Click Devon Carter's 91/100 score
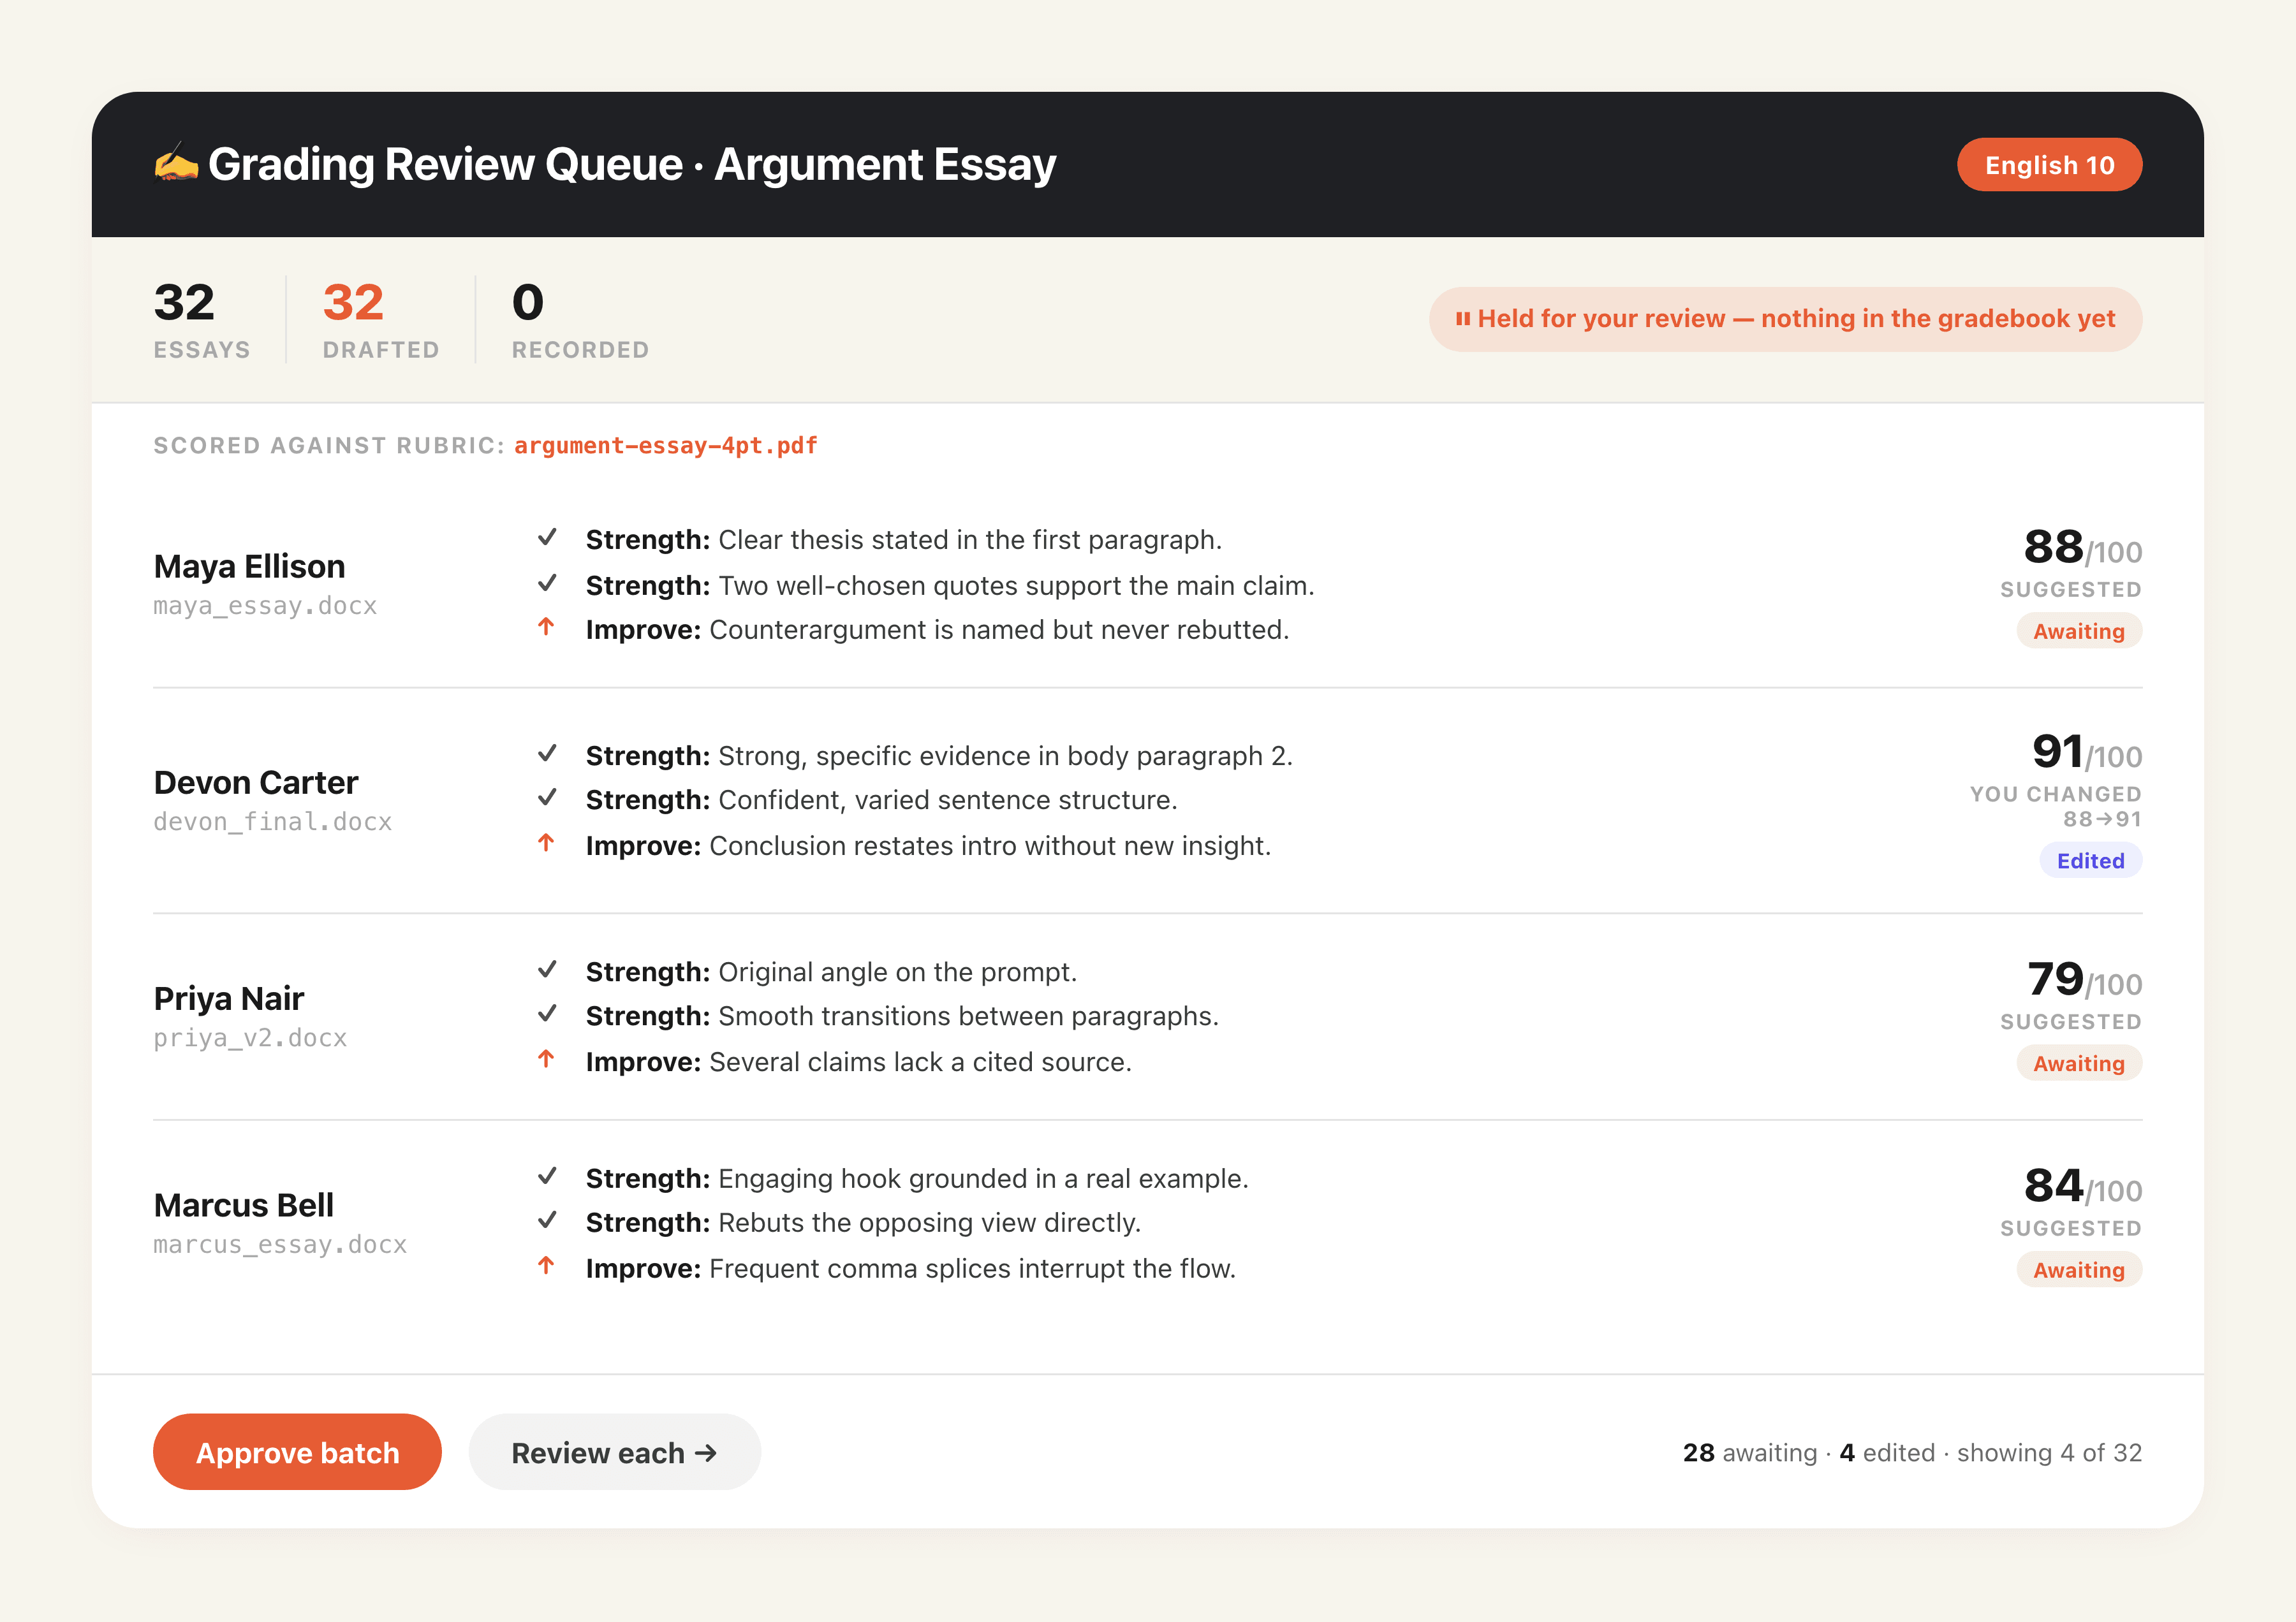2296x1622 pixels. pyautogui.click(x=2086, y=754)
